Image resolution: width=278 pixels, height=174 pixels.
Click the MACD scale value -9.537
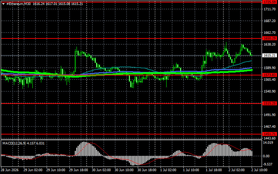[268, 164]
